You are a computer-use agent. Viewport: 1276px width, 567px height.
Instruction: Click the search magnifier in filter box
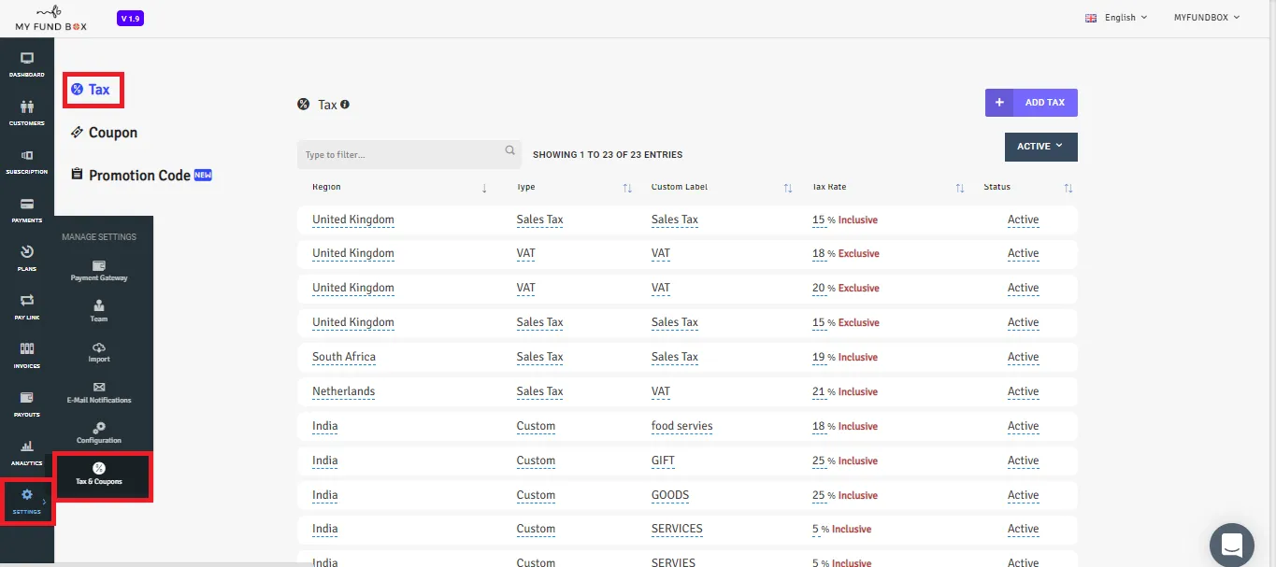(x=509, y=150)
